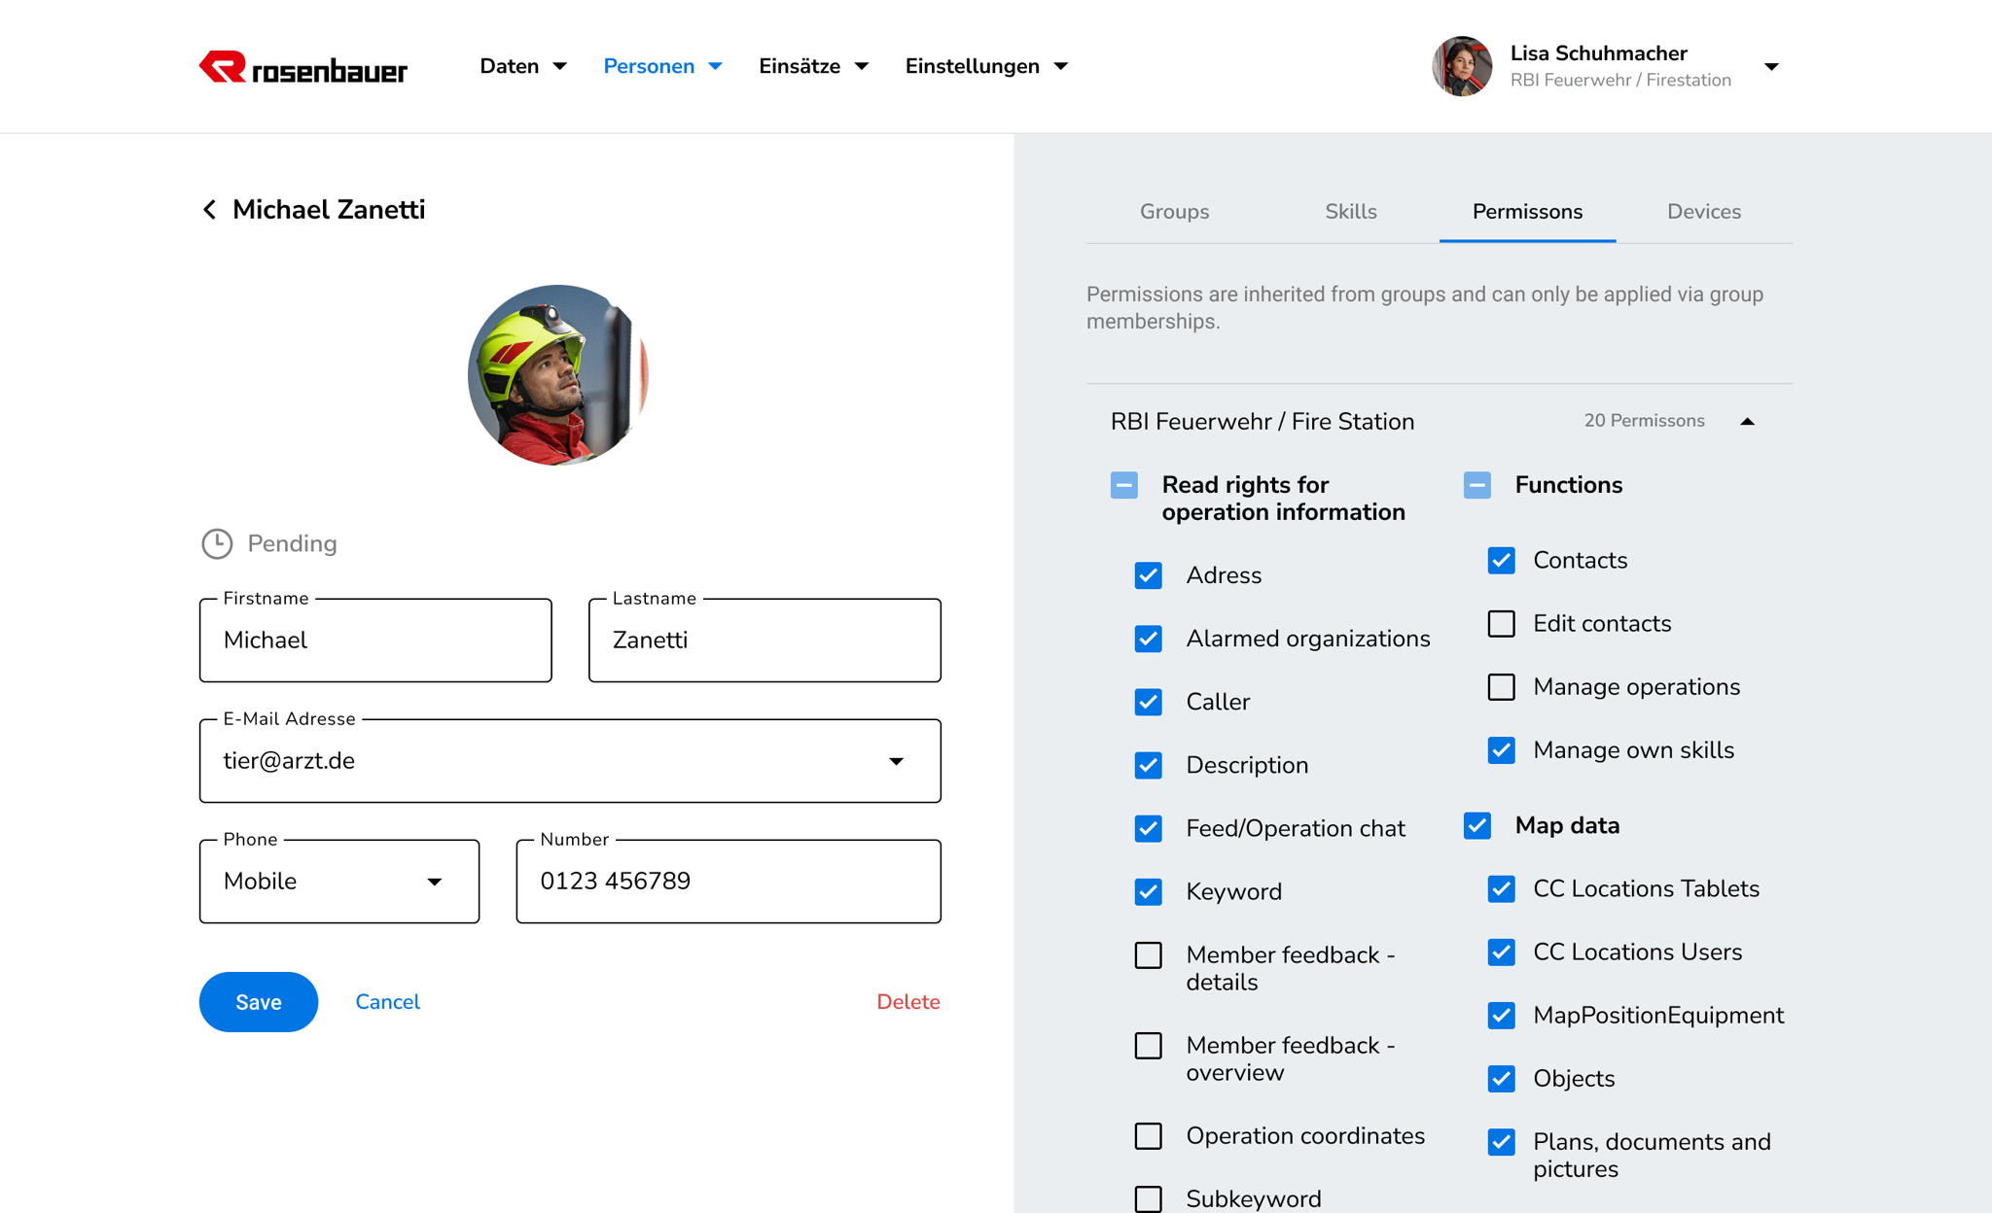1992x1213 pixels.
Task: Uncheck the Map data group checkbox
Action: point(1476,826)
